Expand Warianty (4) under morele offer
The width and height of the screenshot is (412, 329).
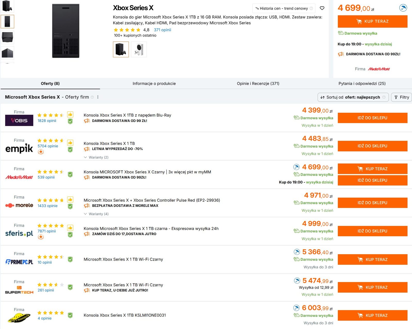pyautogui.click(x=96, y=214)
